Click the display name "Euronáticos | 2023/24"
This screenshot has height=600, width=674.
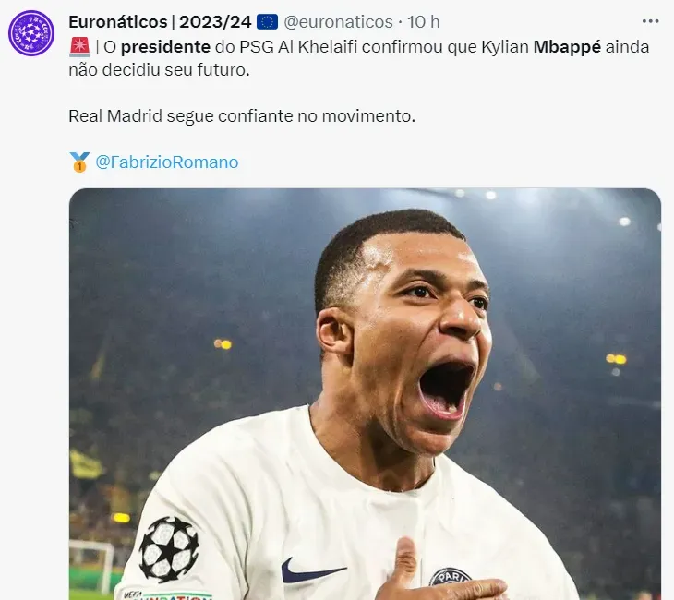(160, 21)
